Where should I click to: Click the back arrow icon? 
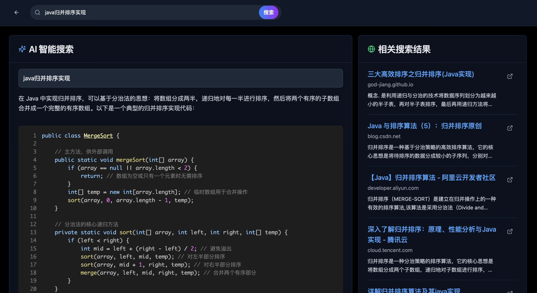tap(16, 12)
